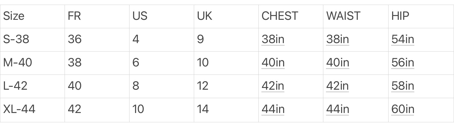
Task: Select the 44in waist link for XL-44
Action: click(x=337, y=109)
